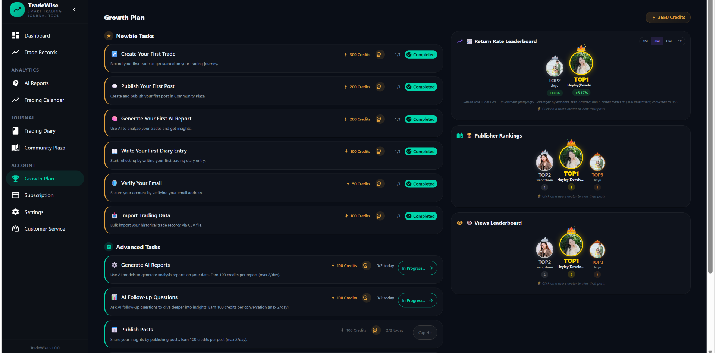Switch leaderboard period to 1M

[645, 41]
